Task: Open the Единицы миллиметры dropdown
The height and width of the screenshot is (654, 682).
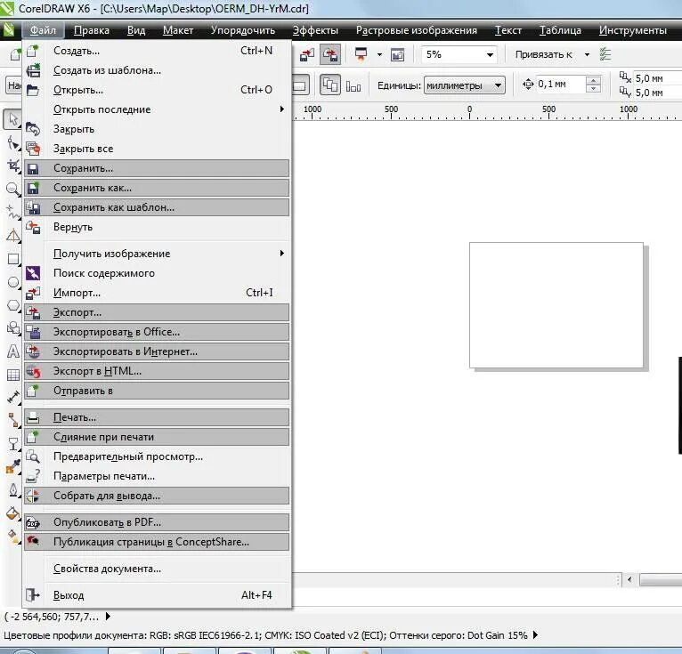Action: (465, 85)
